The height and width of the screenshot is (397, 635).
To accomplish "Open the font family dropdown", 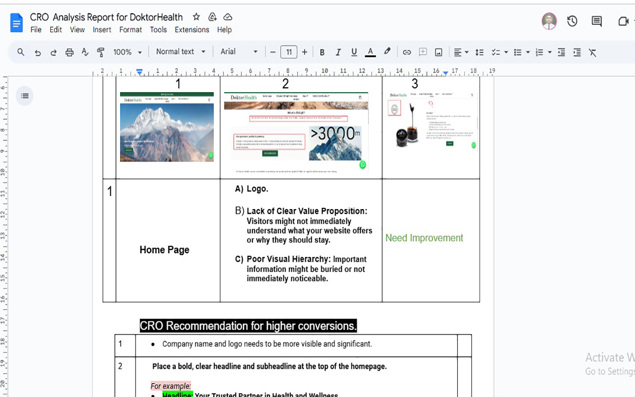I will coord(239,52).
